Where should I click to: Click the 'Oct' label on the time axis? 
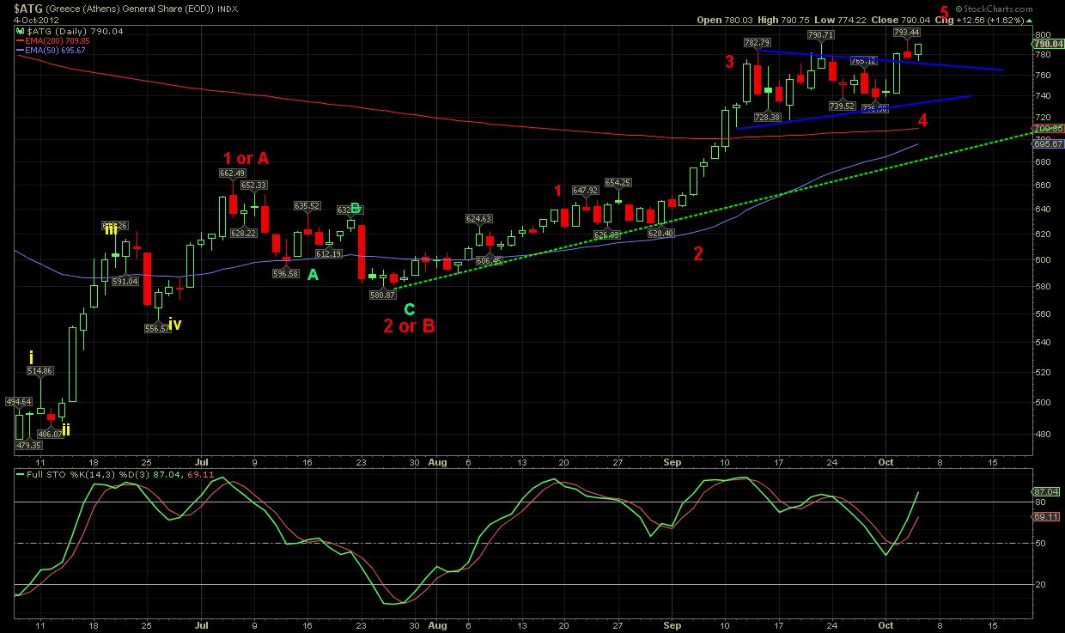point(886,461)
